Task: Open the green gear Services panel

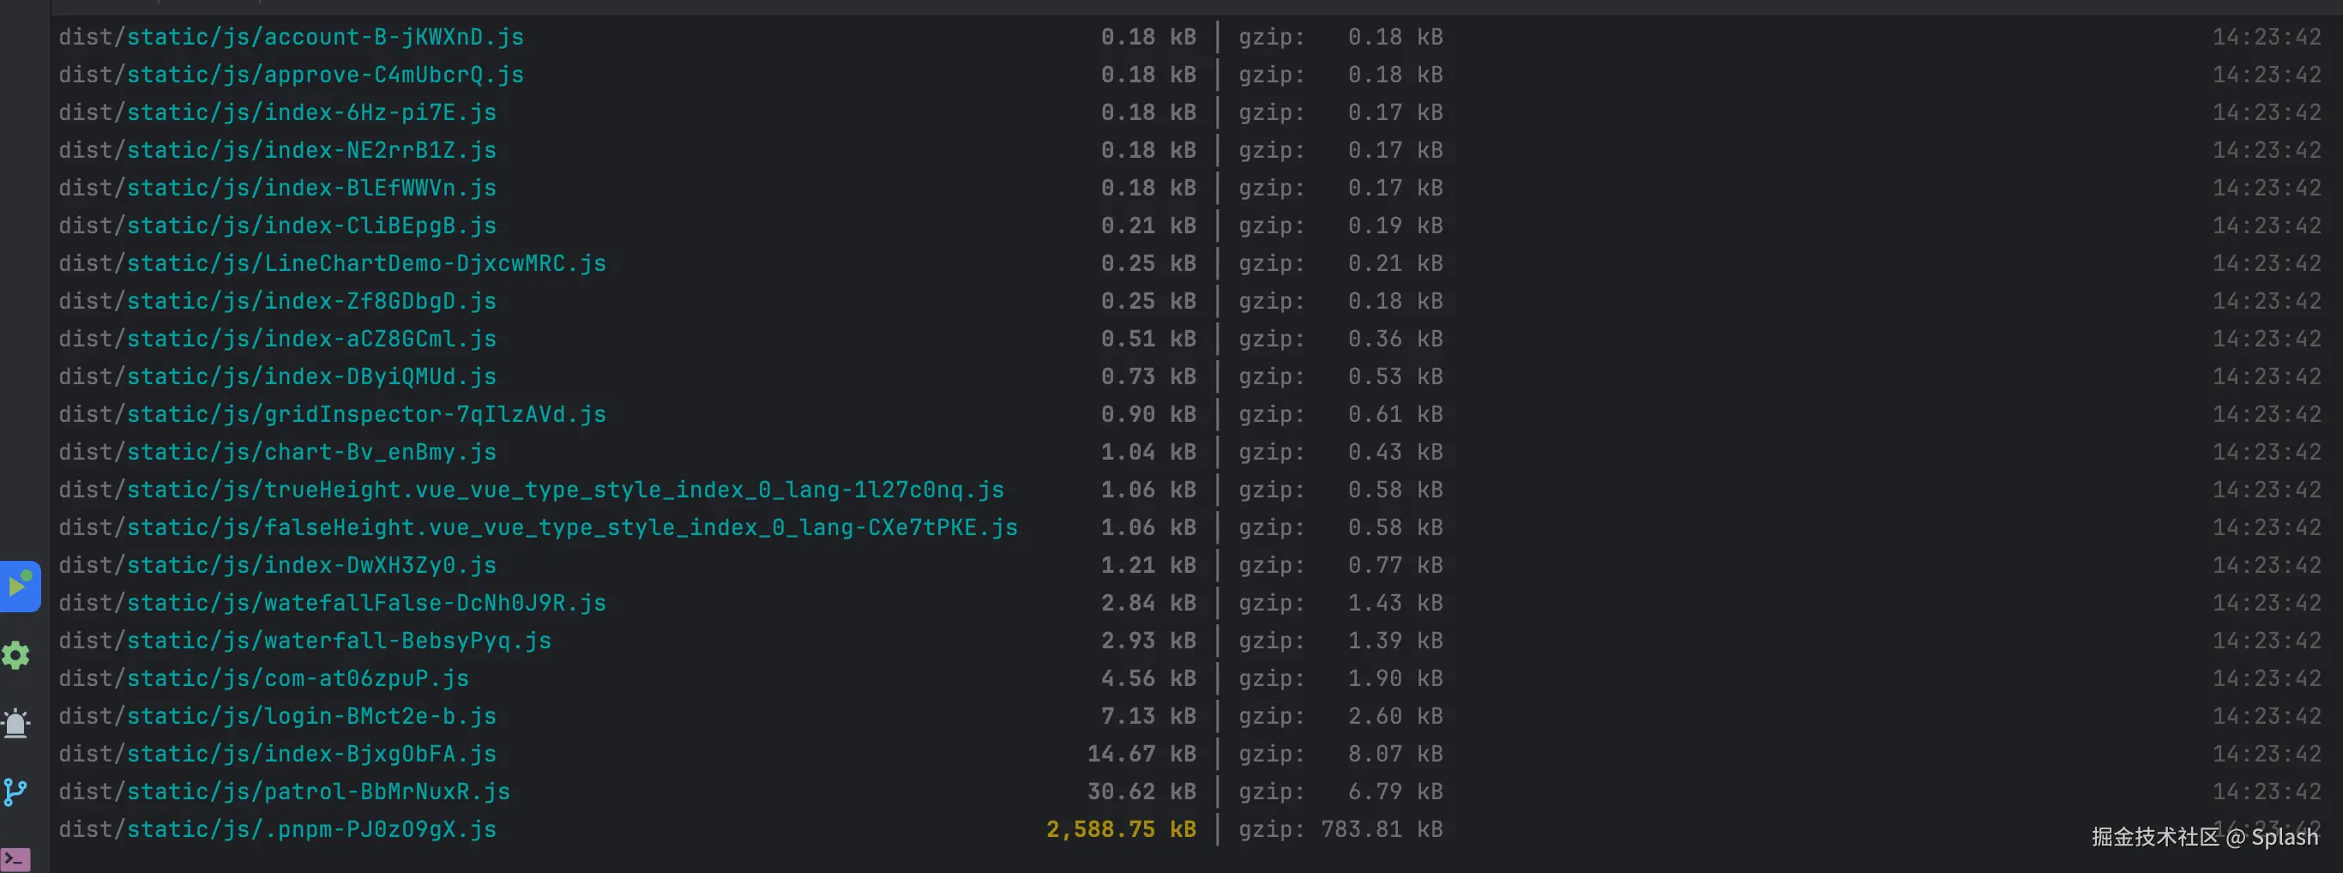Action: click(x=16, y=655)
